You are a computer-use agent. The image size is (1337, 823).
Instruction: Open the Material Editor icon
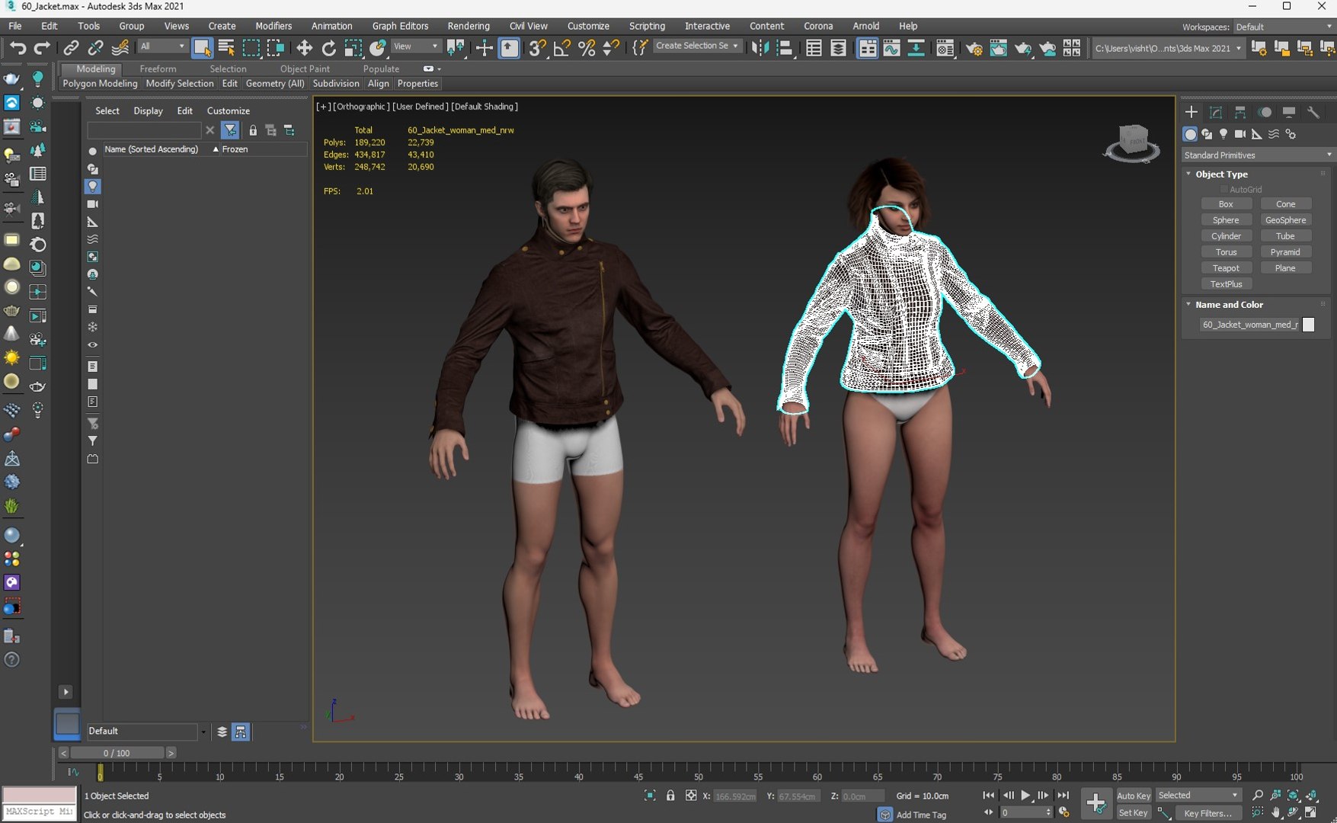point(945,48)
